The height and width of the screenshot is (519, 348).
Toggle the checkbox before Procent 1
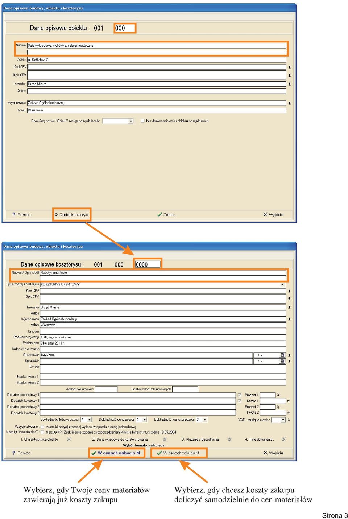pos(239,395)
